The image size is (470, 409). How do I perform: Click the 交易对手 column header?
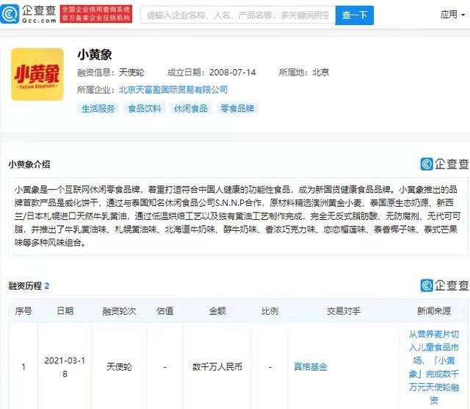click(344, 311)
